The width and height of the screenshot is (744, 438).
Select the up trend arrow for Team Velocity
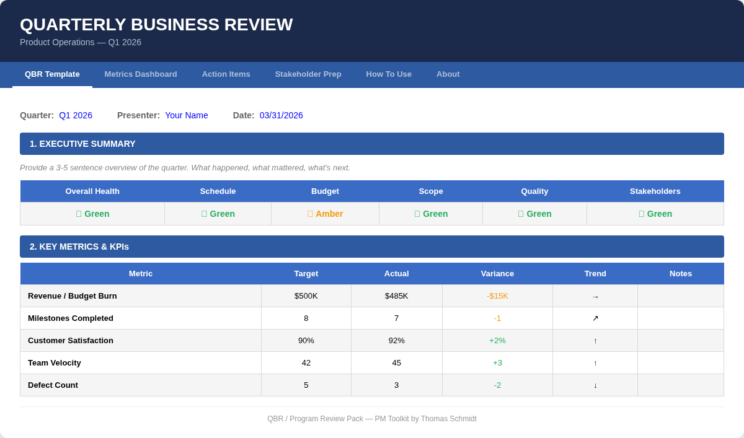coord(595,362)
